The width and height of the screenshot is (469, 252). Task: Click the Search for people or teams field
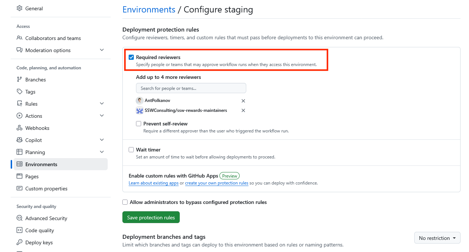pyautogui.click(x=191, y=88)
